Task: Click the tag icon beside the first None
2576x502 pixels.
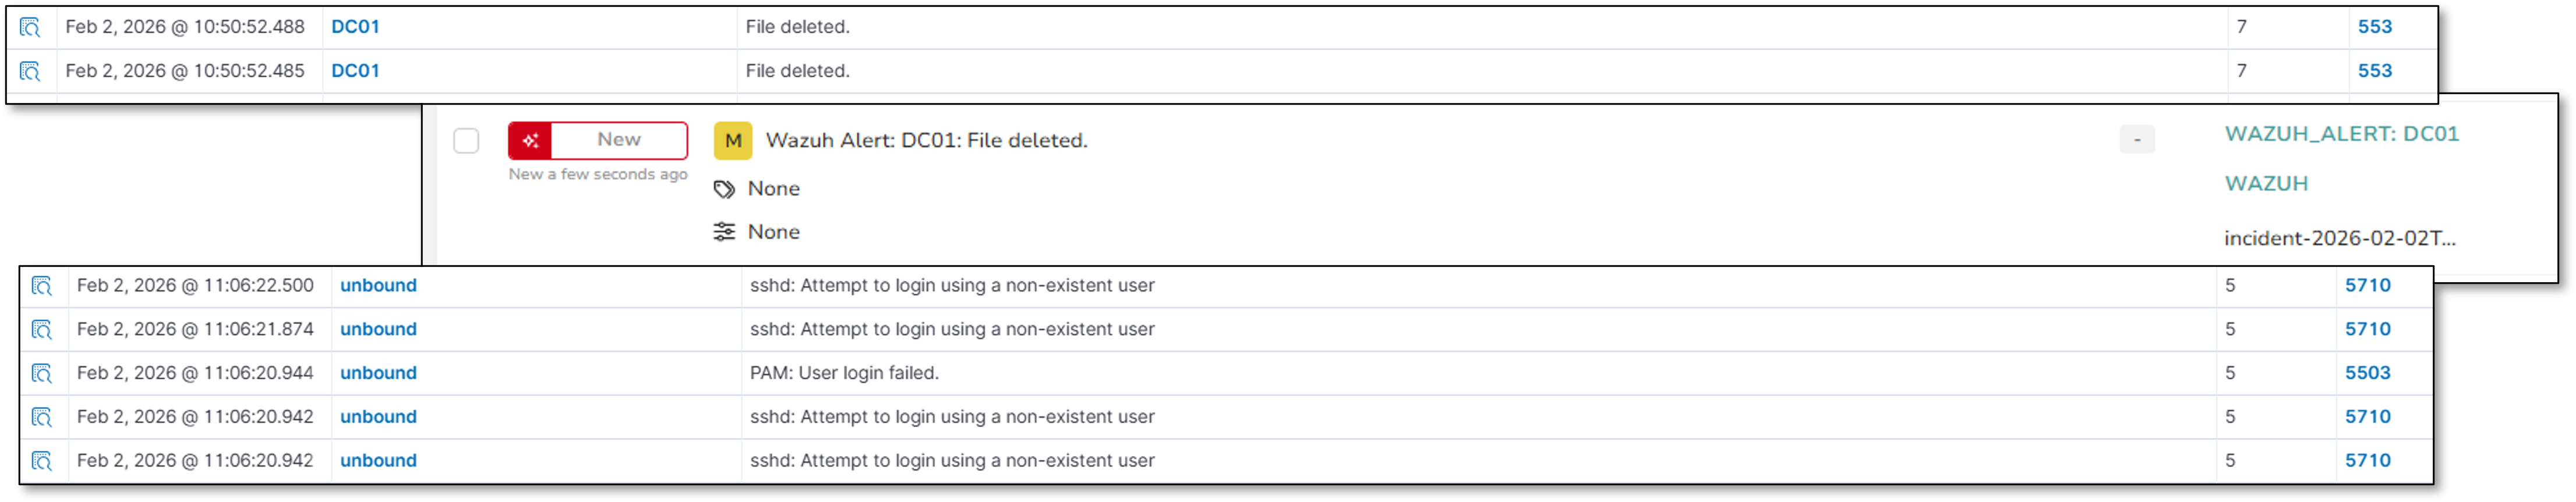Action: tap(724, 190)
